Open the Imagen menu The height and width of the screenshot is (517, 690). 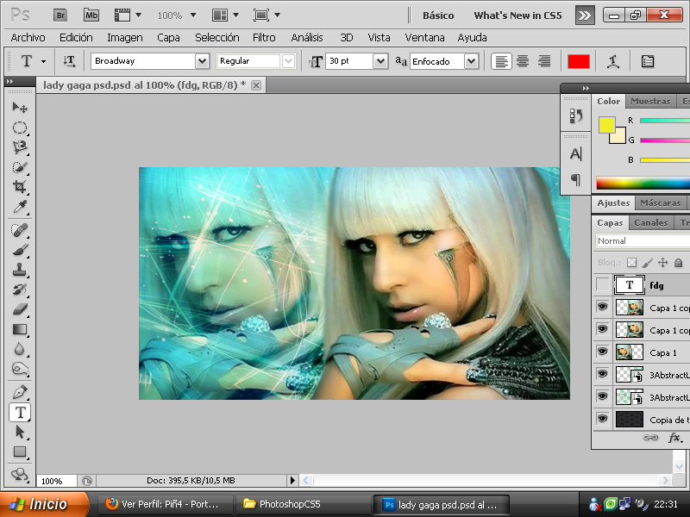click(125, 38)
